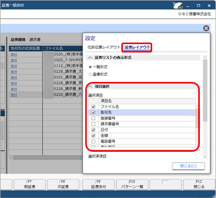Image resolution: width=216 pixels, height=198 pixels.
Task: Check the 登録番号 checkbox
Action: 94,118
